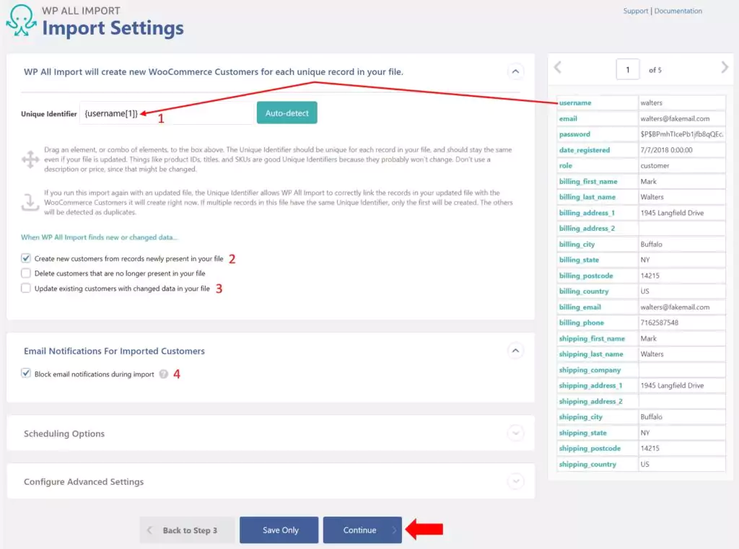Select the shipping_address_2 element
Screen dimensions: 739x549
tap(590, 402)
